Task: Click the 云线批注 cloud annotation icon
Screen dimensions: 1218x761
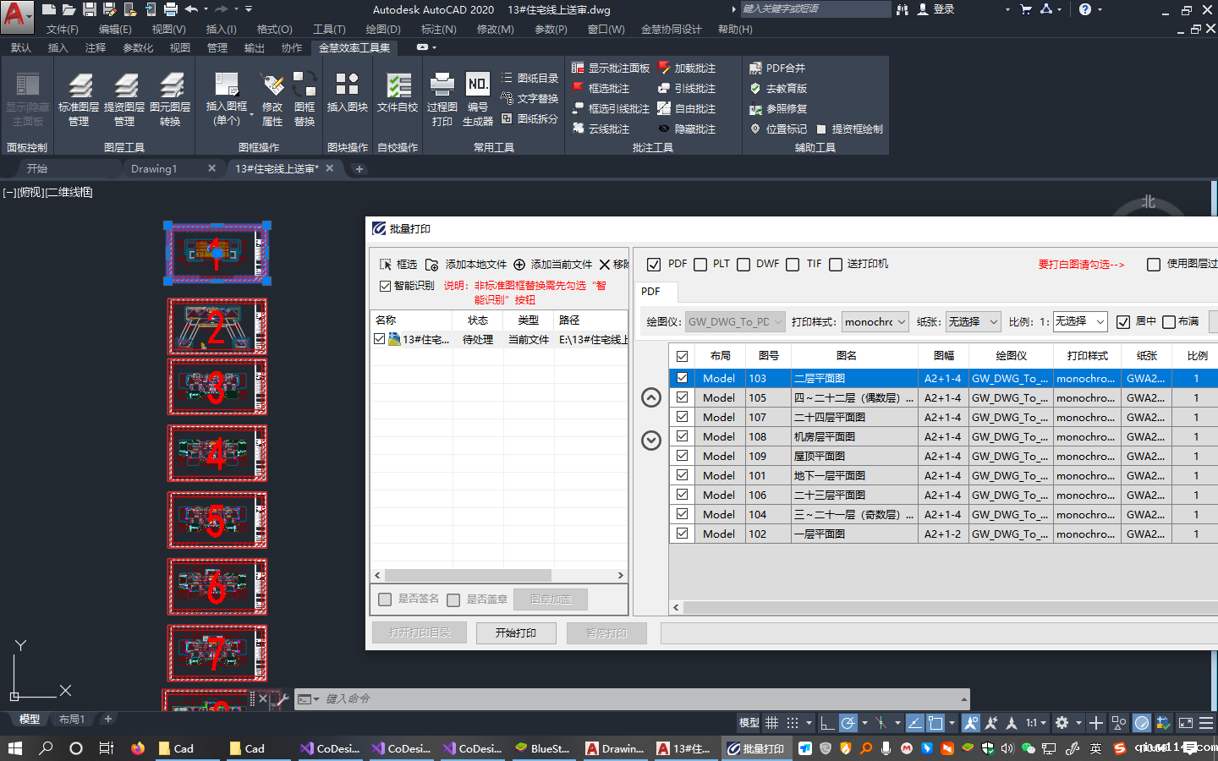Action: point(579,129)
